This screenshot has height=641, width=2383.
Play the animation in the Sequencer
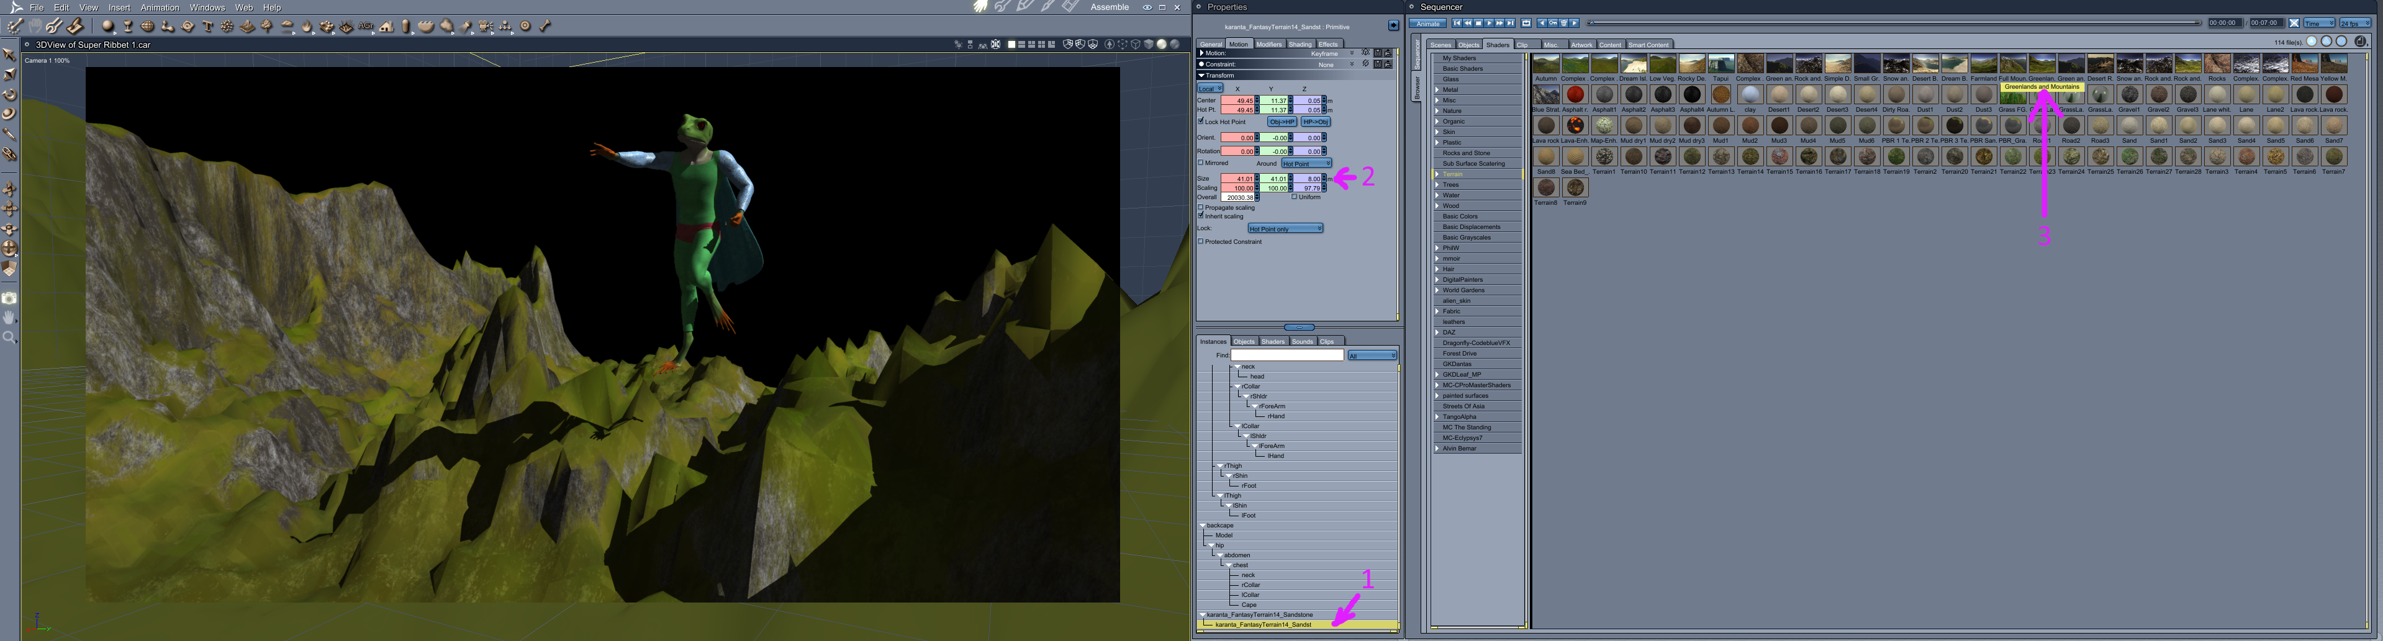tap(1488, 23)
